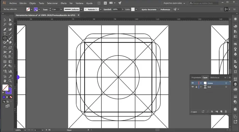Pick the Eyedropper tool
This screenshot has width=239, height=132.
tap(5, 66)
